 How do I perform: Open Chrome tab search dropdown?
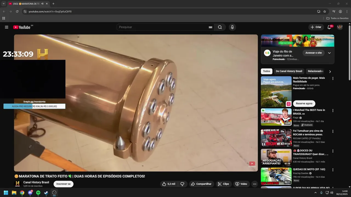[x=4, y=4]
